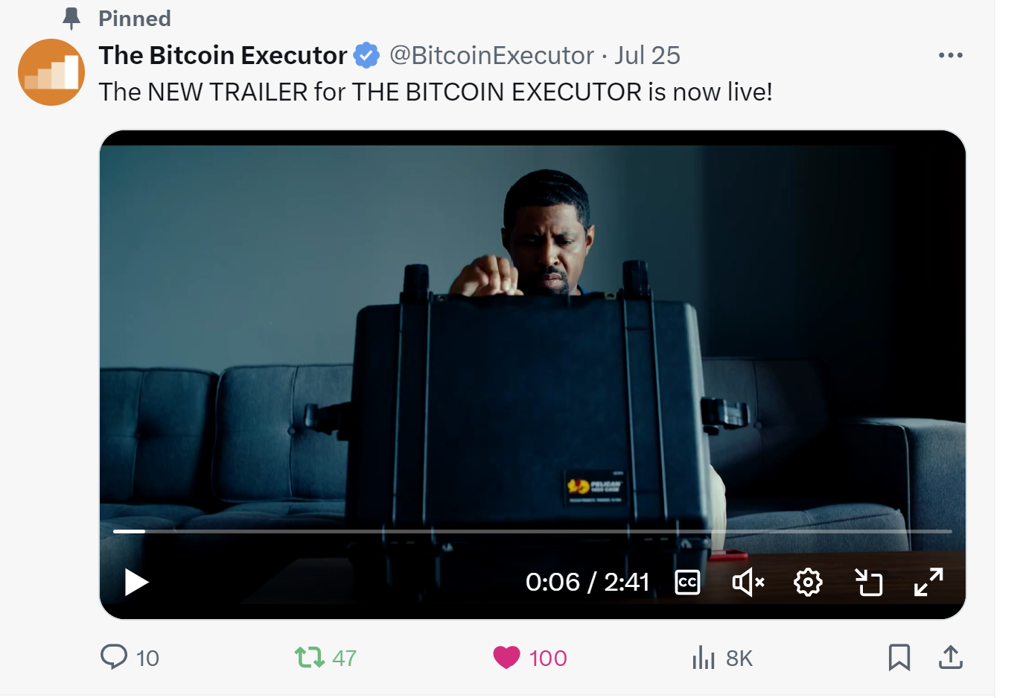Viewport: 1020px width, 698px height.
Task: Expand video to fullscreen
Action: point(928,583)
